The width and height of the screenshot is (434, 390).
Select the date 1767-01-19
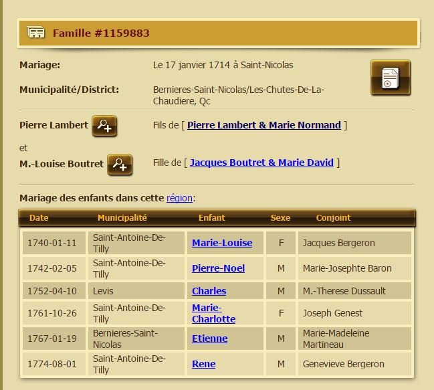click(51, 338)
